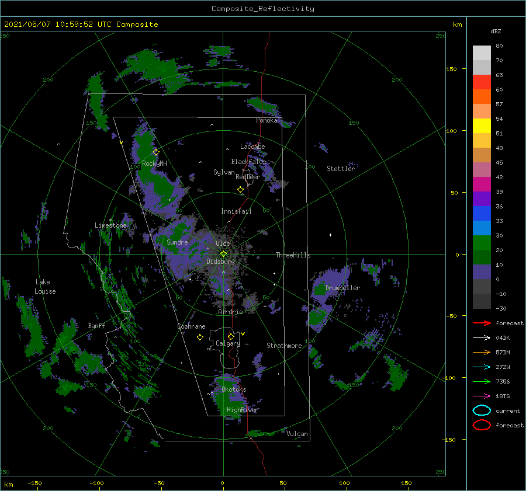
Task: Click the yellow diamond marker near RockyMH
Action: pos(156,152)
